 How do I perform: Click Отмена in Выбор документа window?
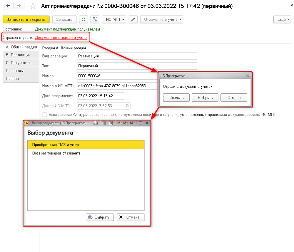[x=131, y=217]
